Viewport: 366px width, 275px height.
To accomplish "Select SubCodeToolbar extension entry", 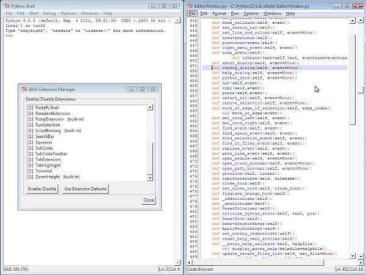I will tap(87, 154).
